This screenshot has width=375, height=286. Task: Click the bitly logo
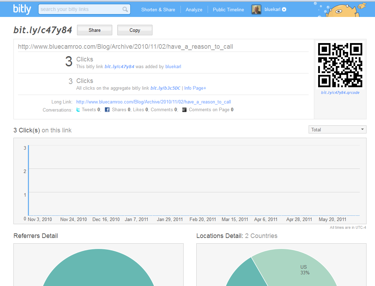click(22, 9)
